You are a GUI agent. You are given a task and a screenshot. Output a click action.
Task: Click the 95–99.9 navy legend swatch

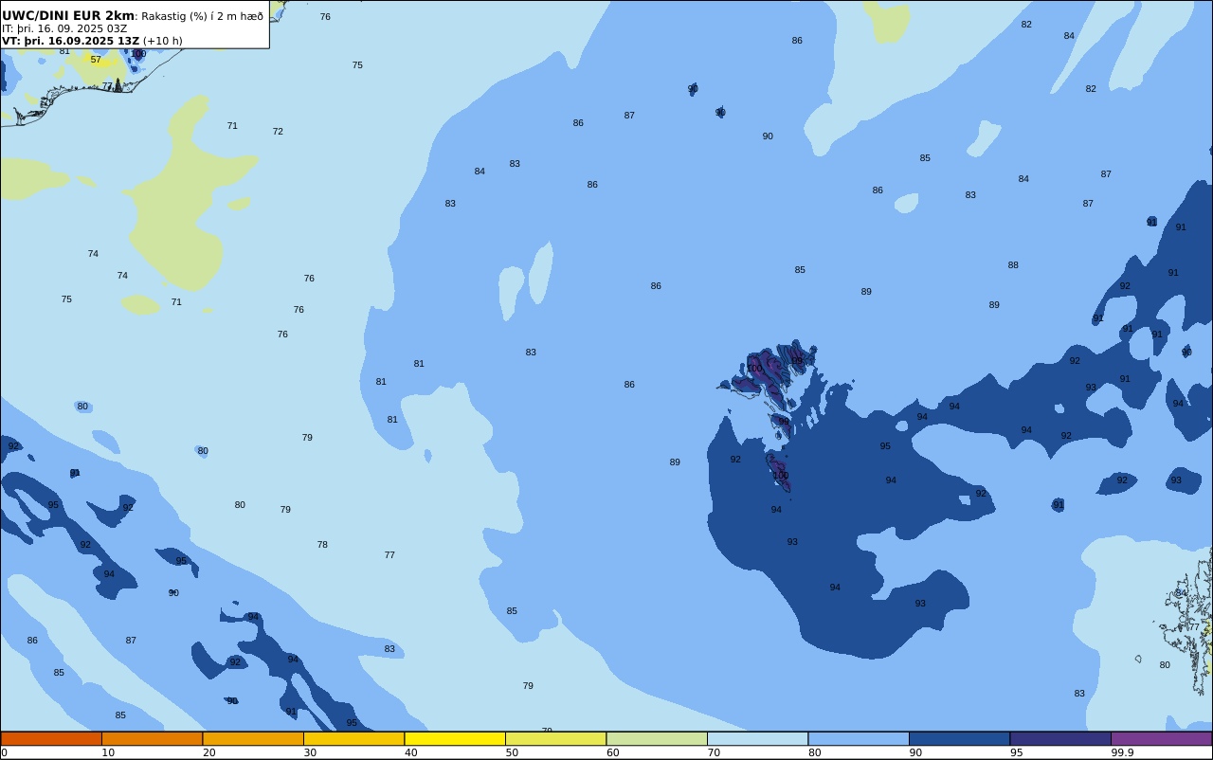tap(1060, 738)
